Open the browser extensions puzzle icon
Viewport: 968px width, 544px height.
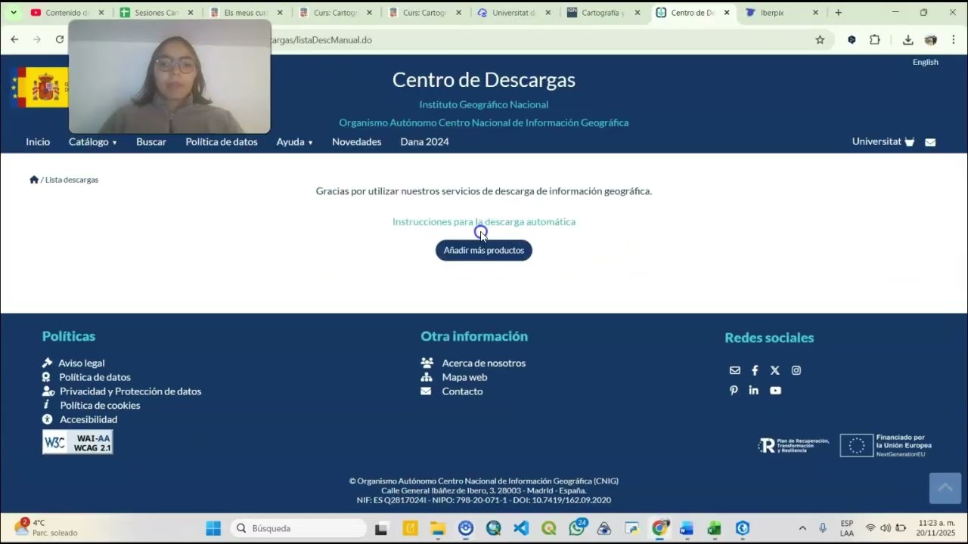tap(875, 40)
